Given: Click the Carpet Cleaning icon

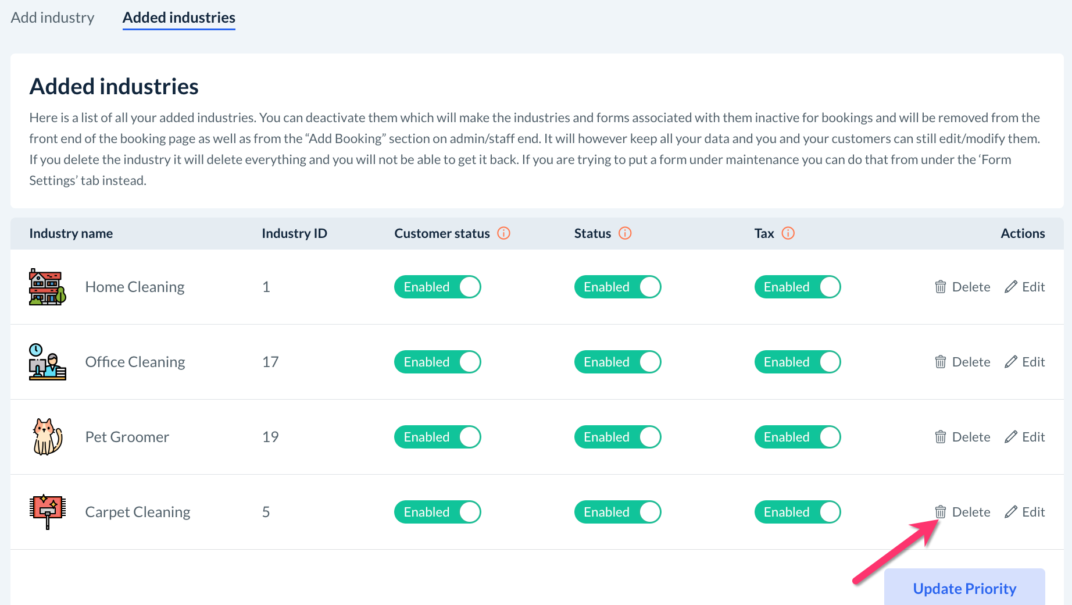Looking at the screenshot, I should point(47,512).
